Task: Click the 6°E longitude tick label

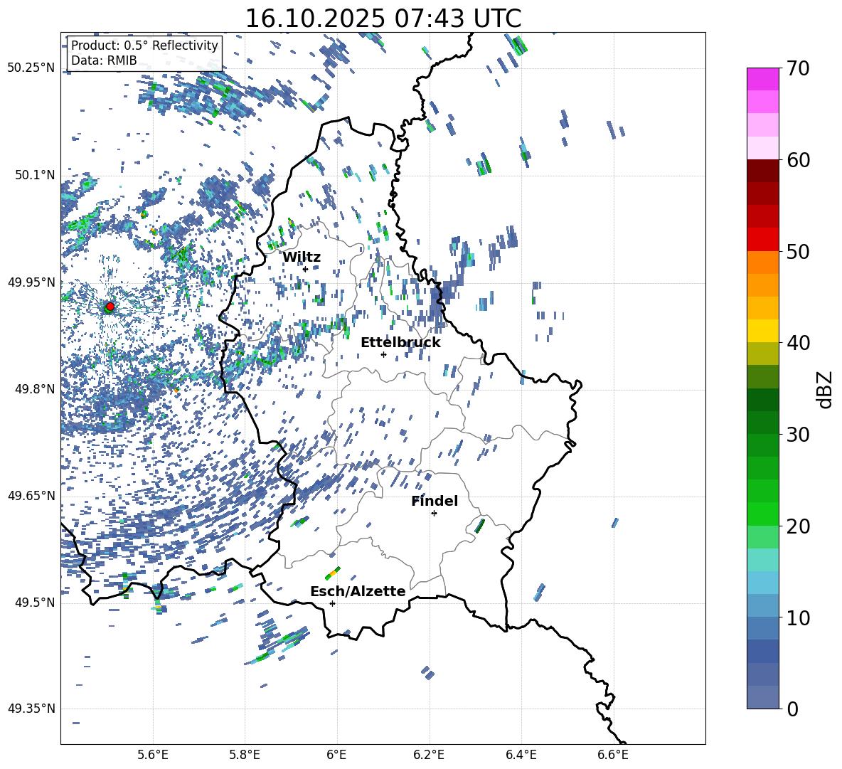Action: [336, 754]
